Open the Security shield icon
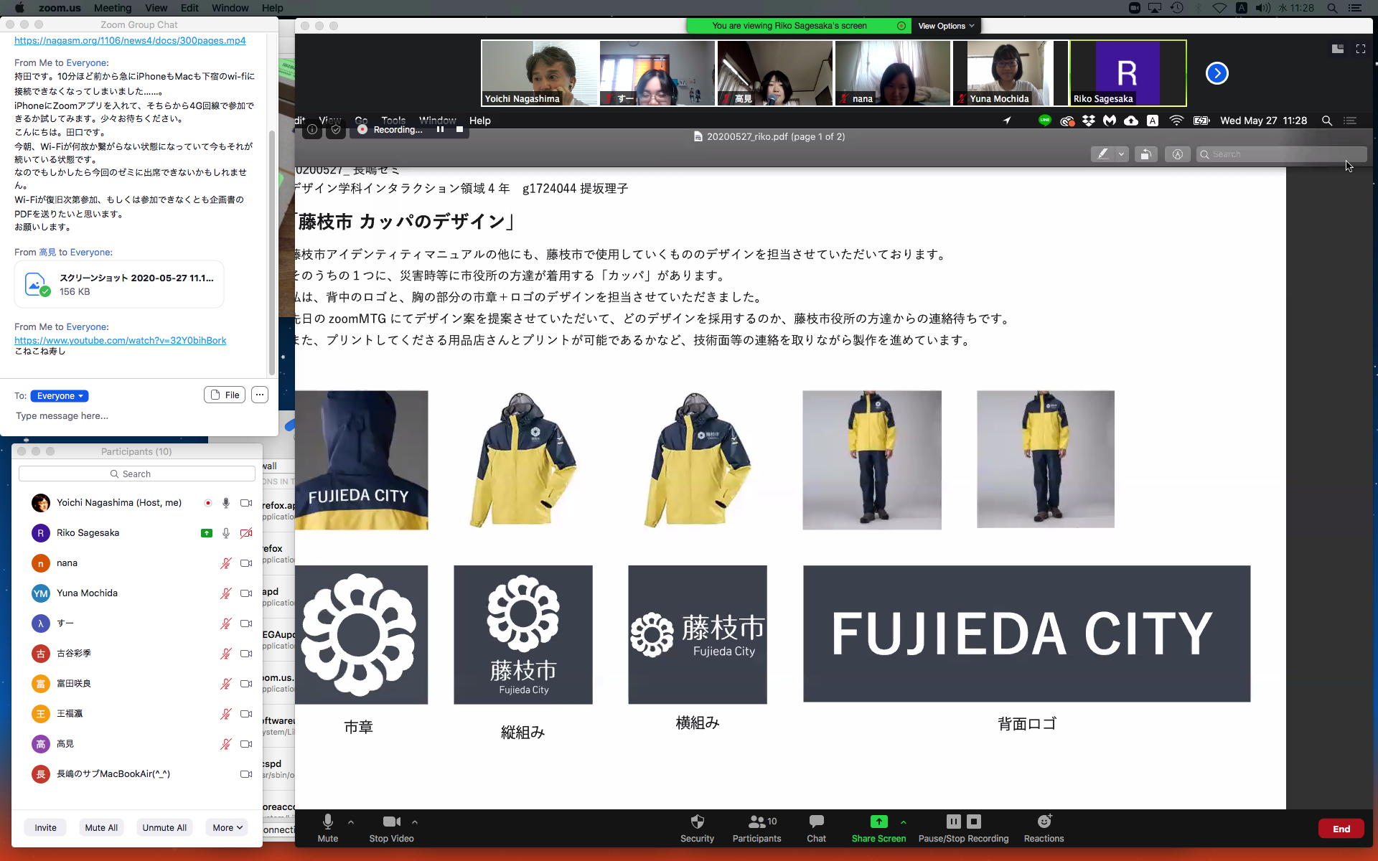The image size is (1378, 861). coord(697,822)
